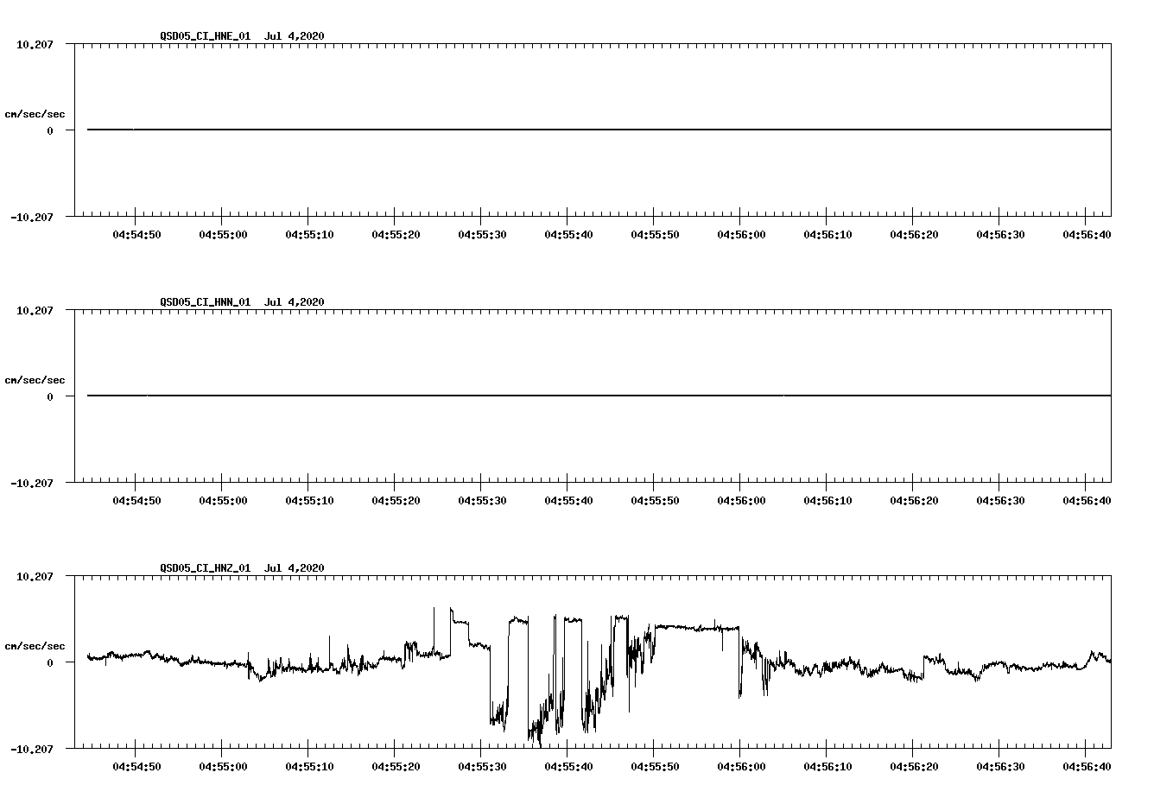This screenshot has width=1173, height=798.
Task: Click the 04:55:50 time label under HNN plot
Action: (655, 500)
